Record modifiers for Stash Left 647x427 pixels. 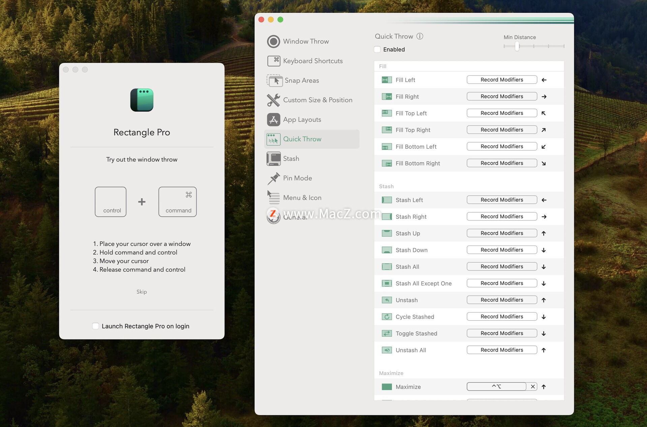pos(502,200)
